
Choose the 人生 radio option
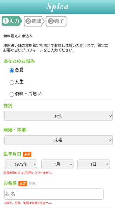pos(12,83)
